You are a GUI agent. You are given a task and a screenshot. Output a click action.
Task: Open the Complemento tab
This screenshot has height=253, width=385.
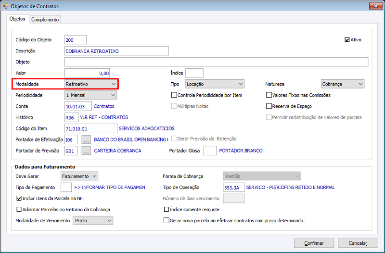pos(45,20)
